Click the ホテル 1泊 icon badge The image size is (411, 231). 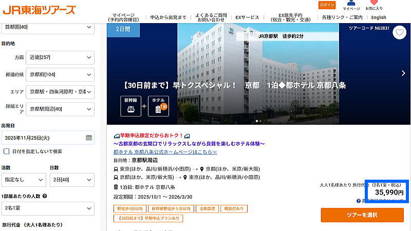[158, 106]
